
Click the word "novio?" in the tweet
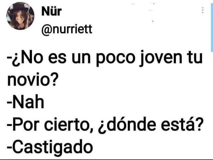point(33,79)
